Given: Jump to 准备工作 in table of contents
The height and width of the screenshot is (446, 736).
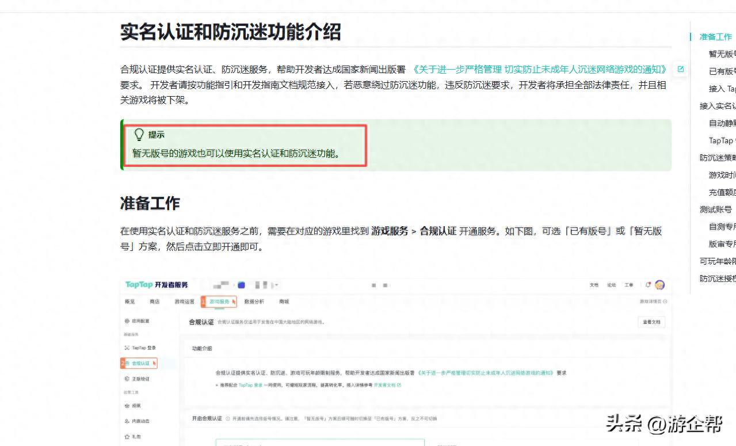Looking at the screenshot, I should click(715, 37).
